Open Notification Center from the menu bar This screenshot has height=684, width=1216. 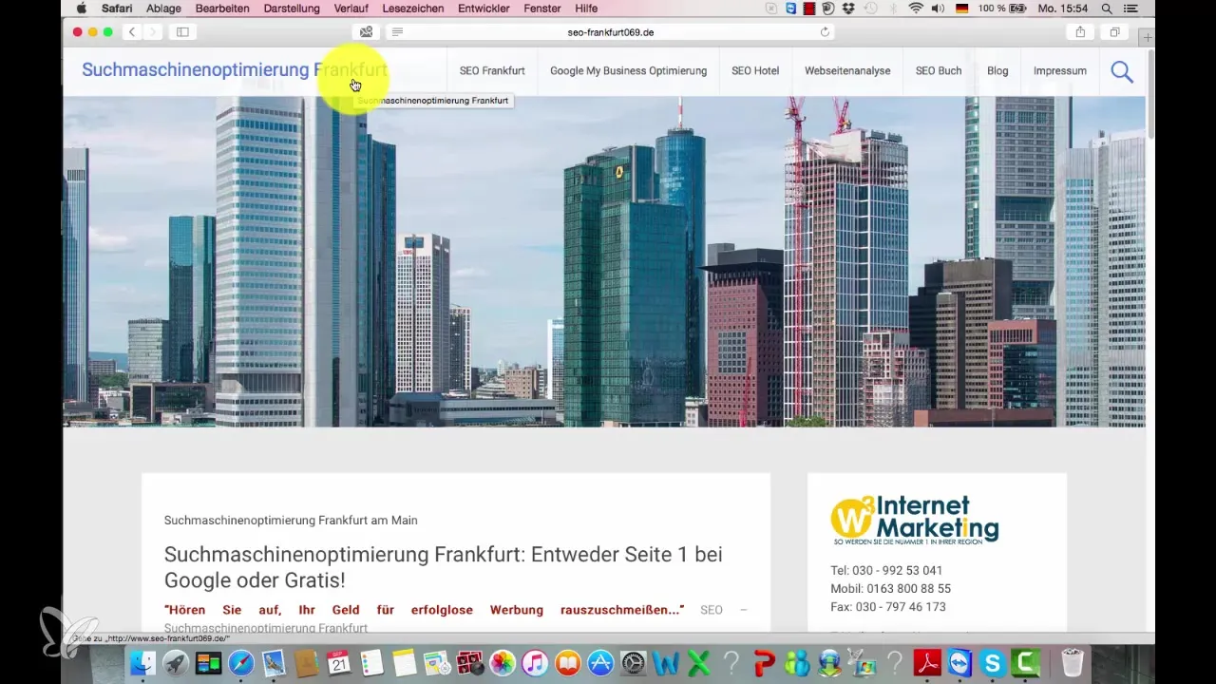1130,9
